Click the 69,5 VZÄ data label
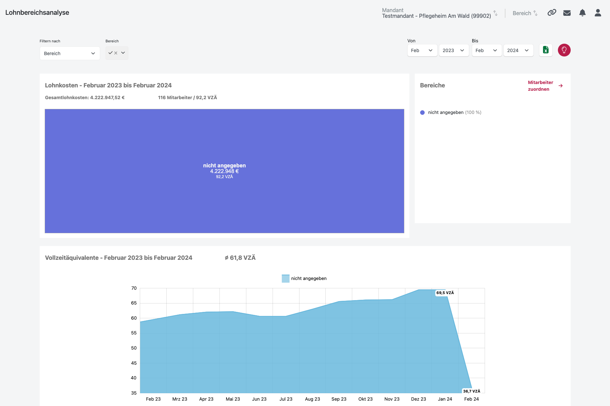 coord(445,293)
